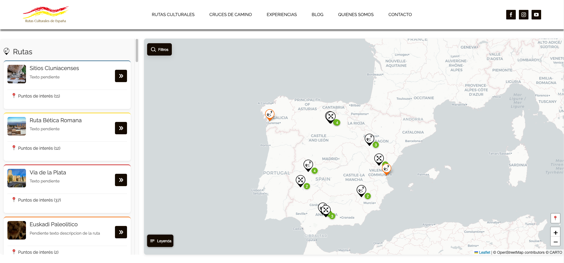Open the YouTube social icon
The height and width of the screenshot is (263, 564).
tap(536, 15)
